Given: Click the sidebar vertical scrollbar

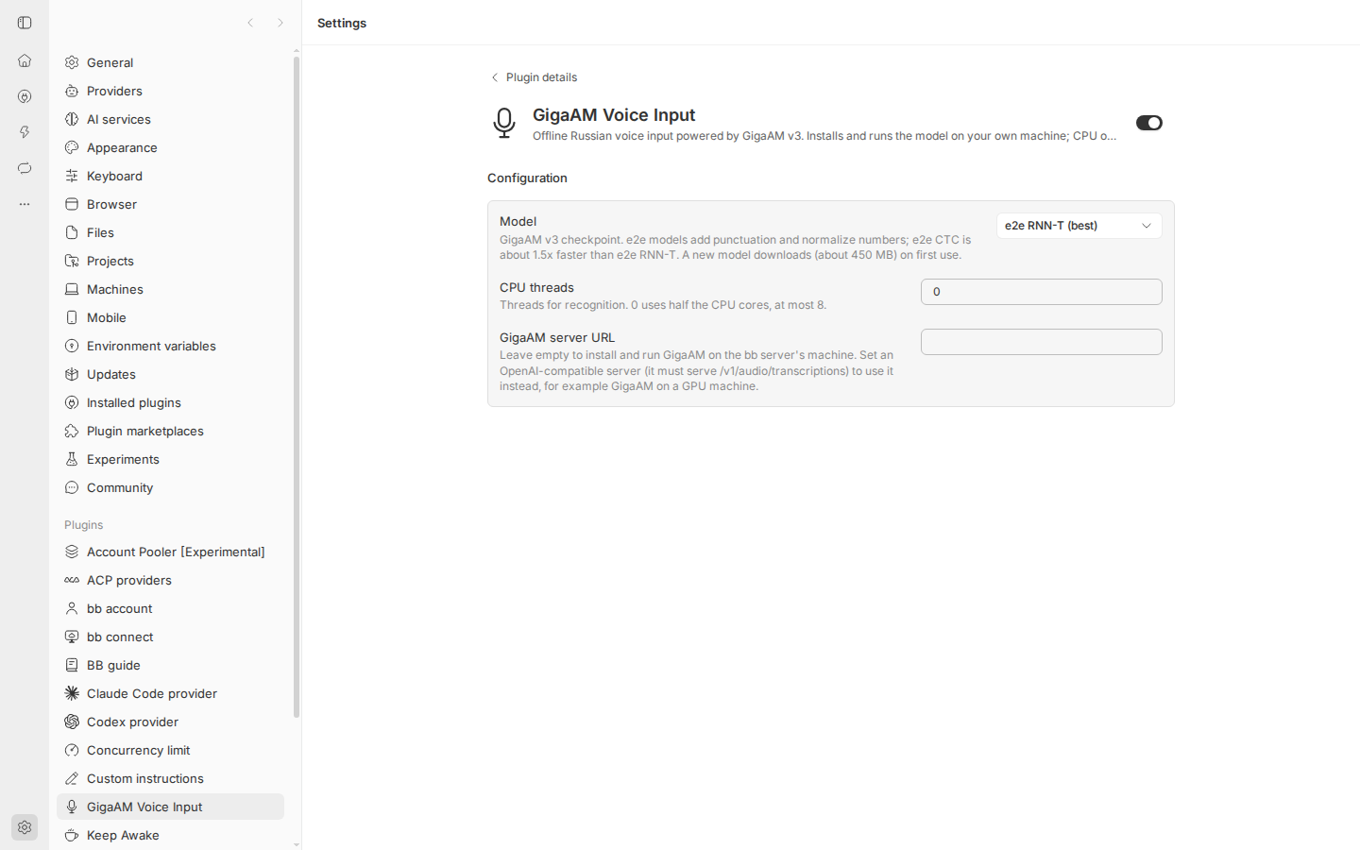Looking at the screenshot, I should click(x=297, y=387).
